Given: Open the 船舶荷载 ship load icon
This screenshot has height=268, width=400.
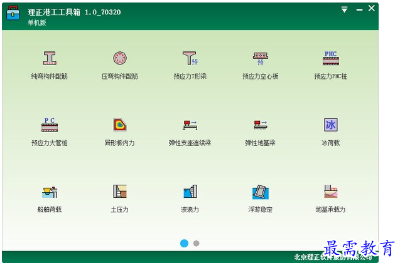Looking at the screenshot, I should point(50,192).
